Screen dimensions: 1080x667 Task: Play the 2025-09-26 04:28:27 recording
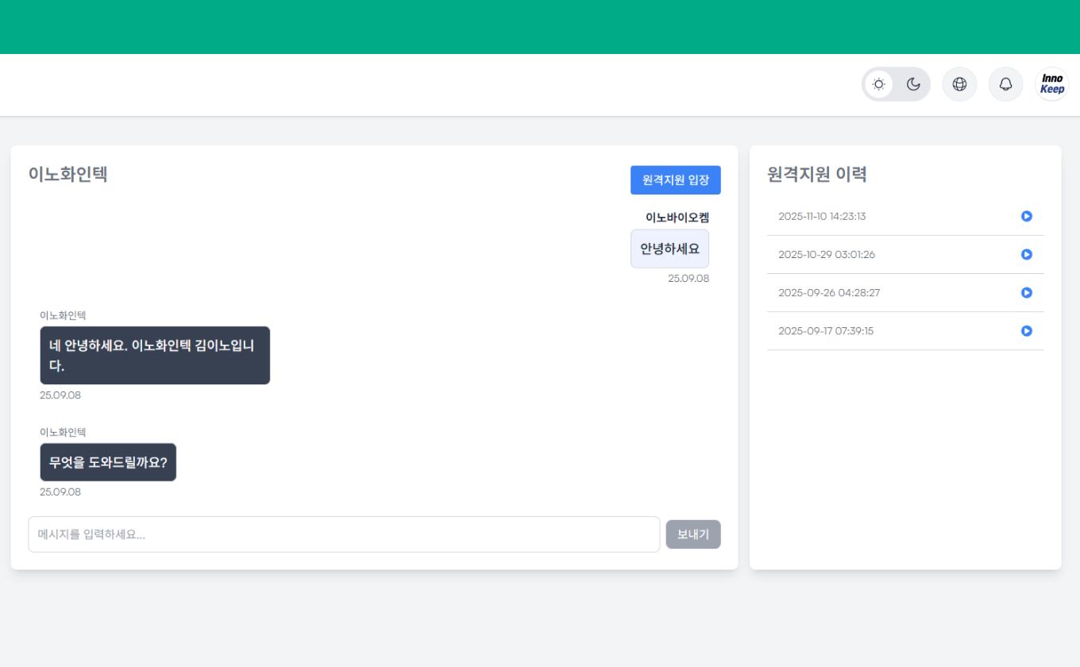tap(1027, 292)
